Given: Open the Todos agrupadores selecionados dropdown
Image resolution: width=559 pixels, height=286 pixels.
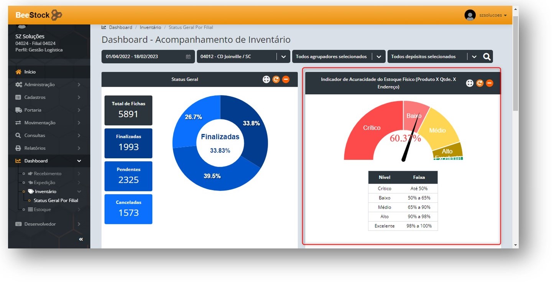Looking at the screenshot, I should coord(378,57).
